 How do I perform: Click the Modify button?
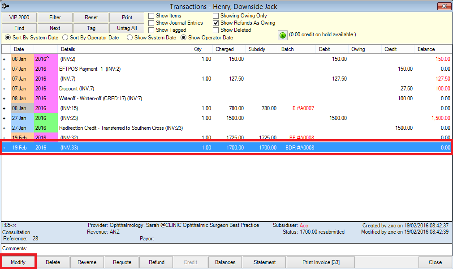click(x=18, y=262)
